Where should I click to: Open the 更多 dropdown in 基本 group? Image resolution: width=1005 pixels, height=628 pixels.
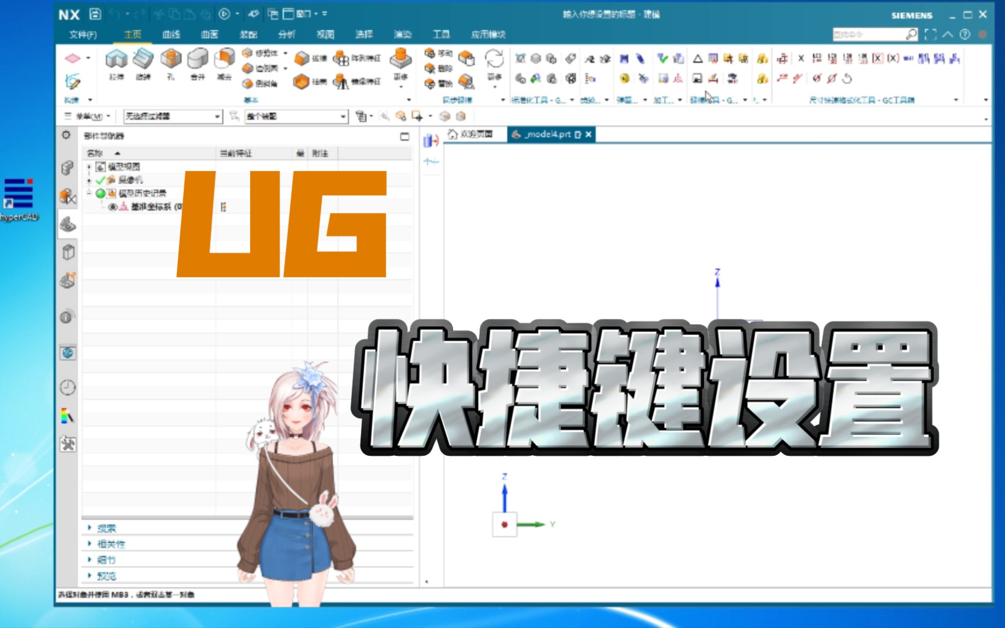pos(401,68)
